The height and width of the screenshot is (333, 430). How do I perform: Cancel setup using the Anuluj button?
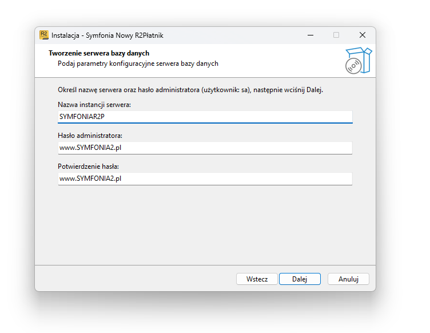tap(348, 279)
